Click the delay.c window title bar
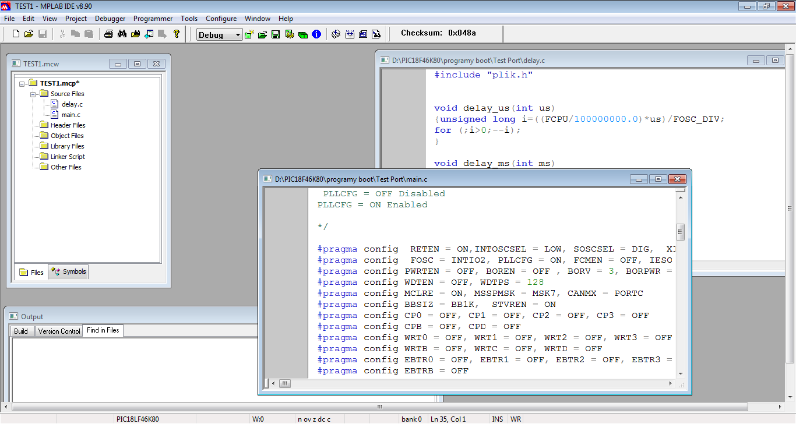 (x=559, y=60)
